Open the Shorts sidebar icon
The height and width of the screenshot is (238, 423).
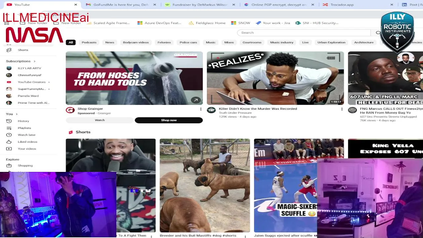point(9,50)
